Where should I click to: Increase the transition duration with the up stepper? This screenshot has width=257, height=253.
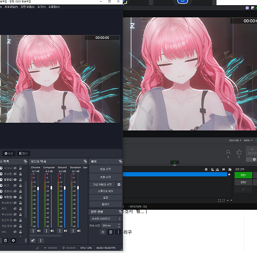click(119, 224)
